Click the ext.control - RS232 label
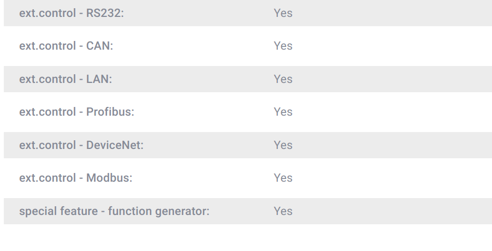Screen dimensions: 492x251 72,13
